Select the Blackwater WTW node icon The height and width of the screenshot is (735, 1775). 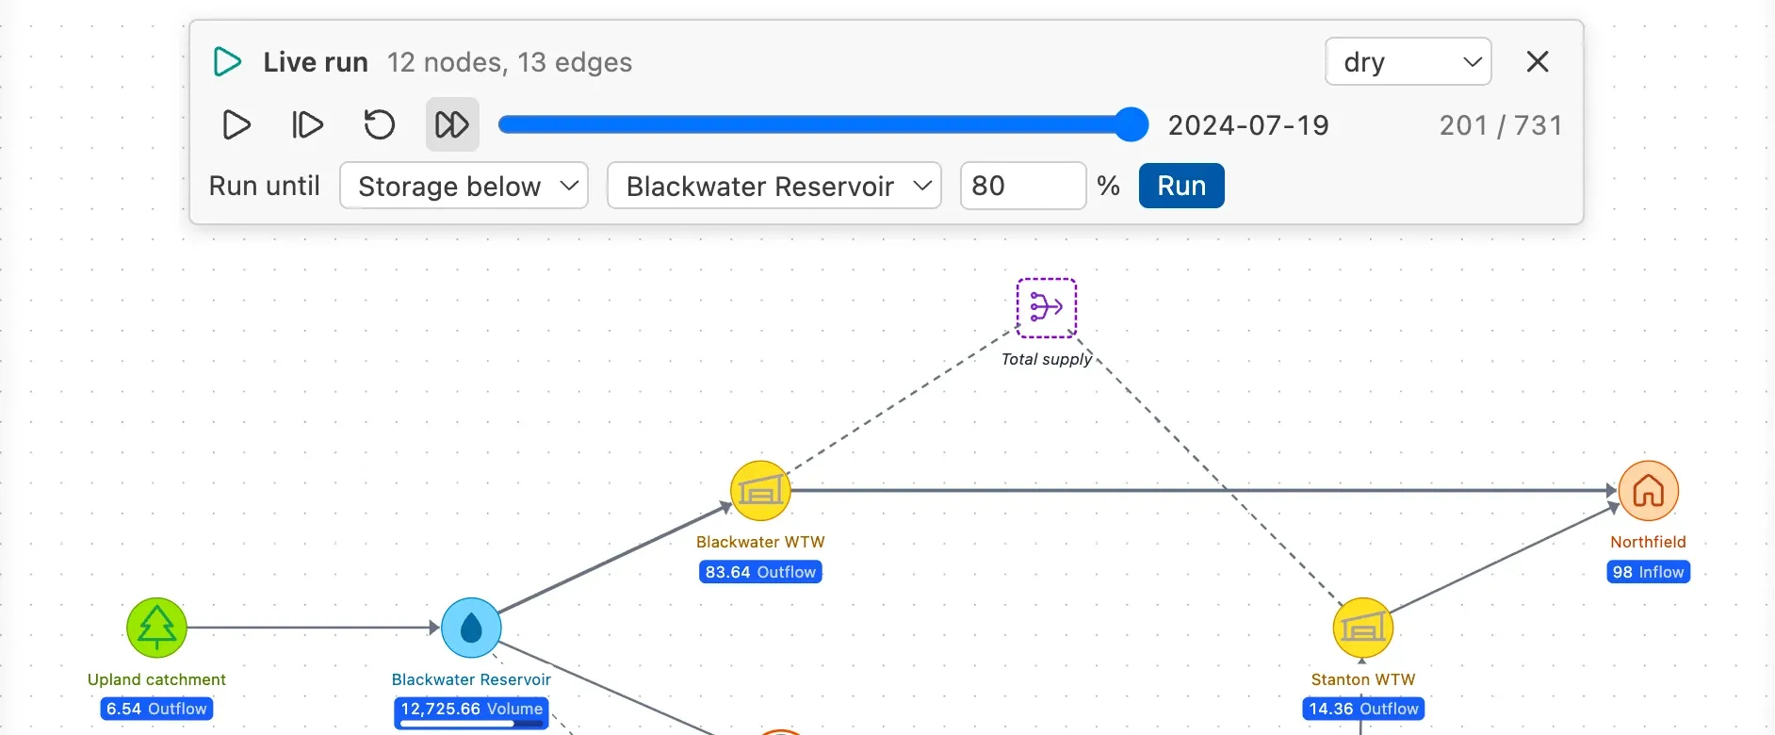click(760, 491)
